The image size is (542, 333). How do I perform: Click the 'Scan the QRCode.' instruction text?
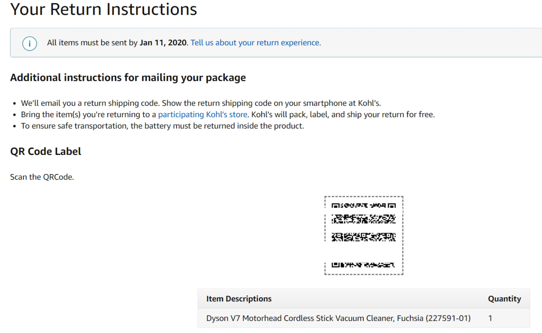coord(42,177)
